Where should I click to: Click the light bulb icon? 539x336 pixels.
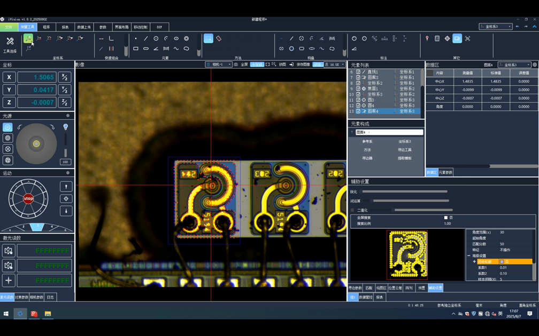coord(66,127)
